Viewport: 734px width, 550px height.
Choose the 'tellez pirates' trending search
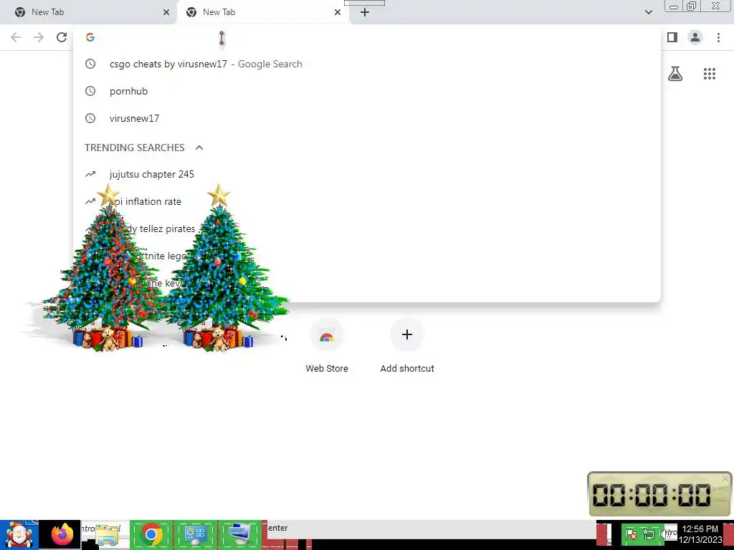coord(367,228)
